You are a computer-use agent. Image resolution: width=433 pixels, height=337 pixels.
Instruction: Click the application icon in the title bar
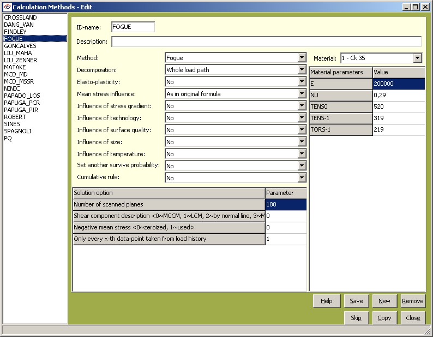click(8, 7)
